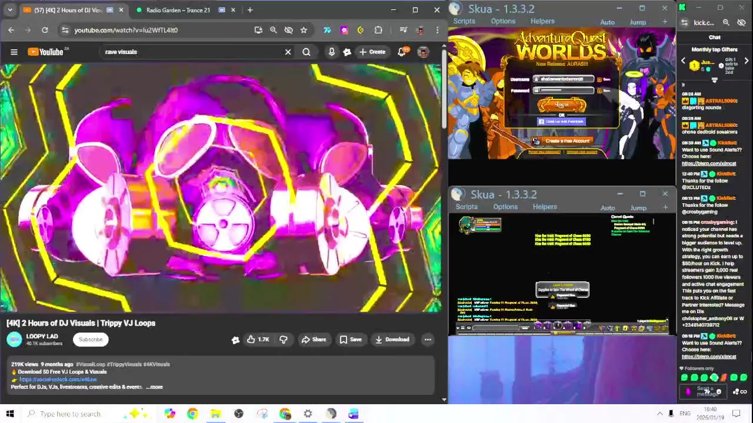Bookmark this page with the star

[304, 30]
